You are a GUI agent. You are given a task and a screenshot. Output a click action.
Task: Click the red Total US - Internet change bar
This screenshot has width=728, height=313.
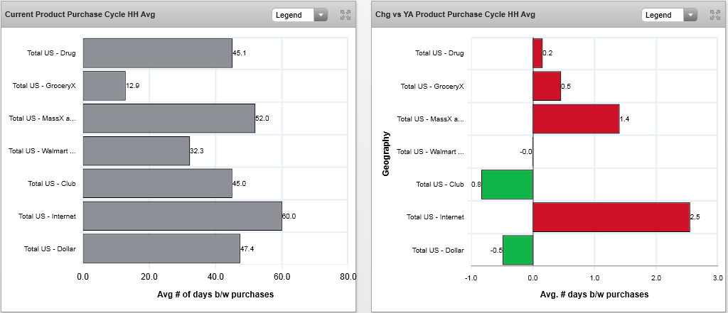(611, 216)
